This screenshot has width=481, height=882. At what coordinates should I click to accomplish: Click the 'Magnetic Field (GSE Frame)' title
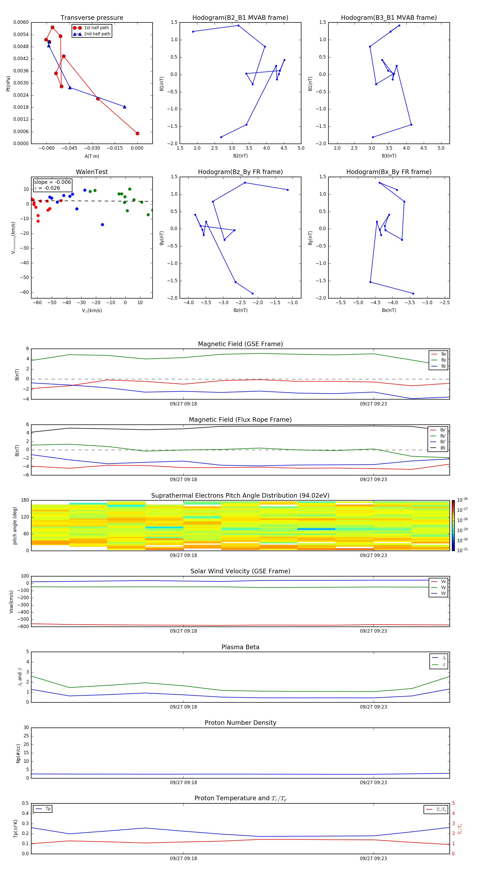click(240, 344)
